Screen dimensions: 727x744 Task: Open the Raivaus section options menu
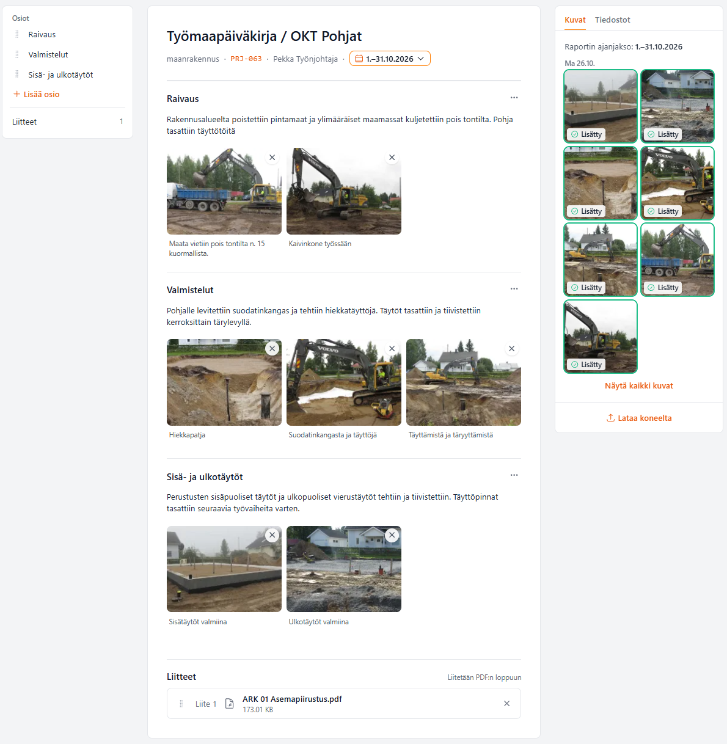click(x=514, y=98)
